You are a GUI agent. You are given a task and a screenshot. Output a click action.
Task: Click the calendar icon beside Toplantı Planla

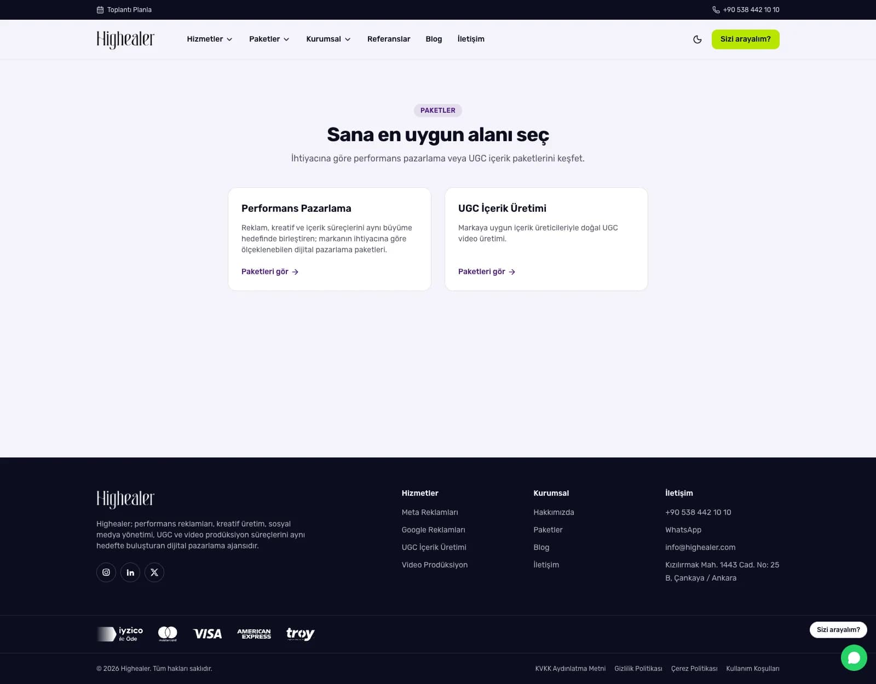100,10
